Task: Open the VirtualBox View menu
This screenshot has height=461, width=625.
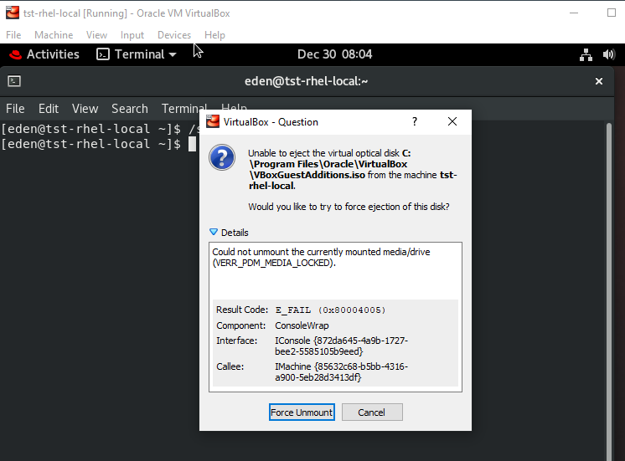Action: (97, 35)
